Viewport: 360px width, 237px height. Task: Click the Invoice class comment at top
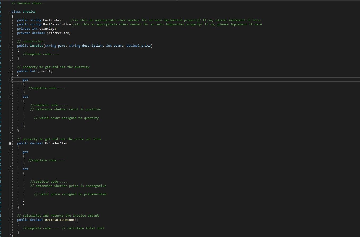click(x=27, y=3)
